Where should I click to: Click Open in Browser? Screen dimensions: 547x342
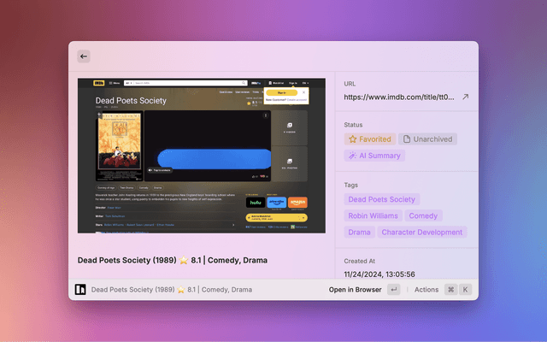pos(355,290)
